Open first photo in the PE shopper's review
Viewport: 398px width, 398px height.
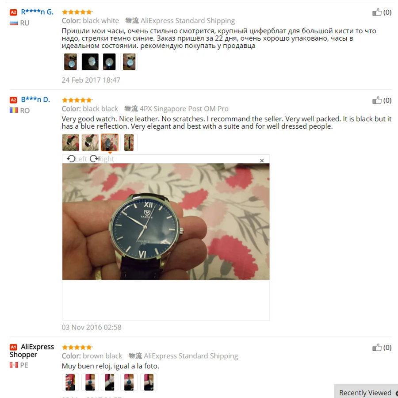click(x=71, y=382)
